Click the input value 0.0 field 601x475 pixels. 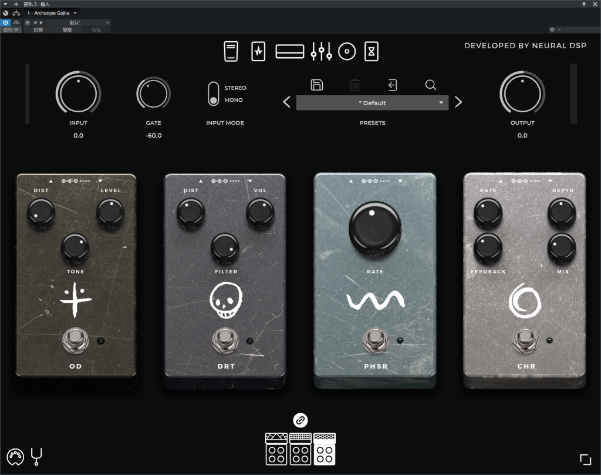78,136
